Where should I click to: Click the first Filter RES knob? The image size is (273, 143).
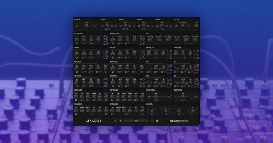91,54
